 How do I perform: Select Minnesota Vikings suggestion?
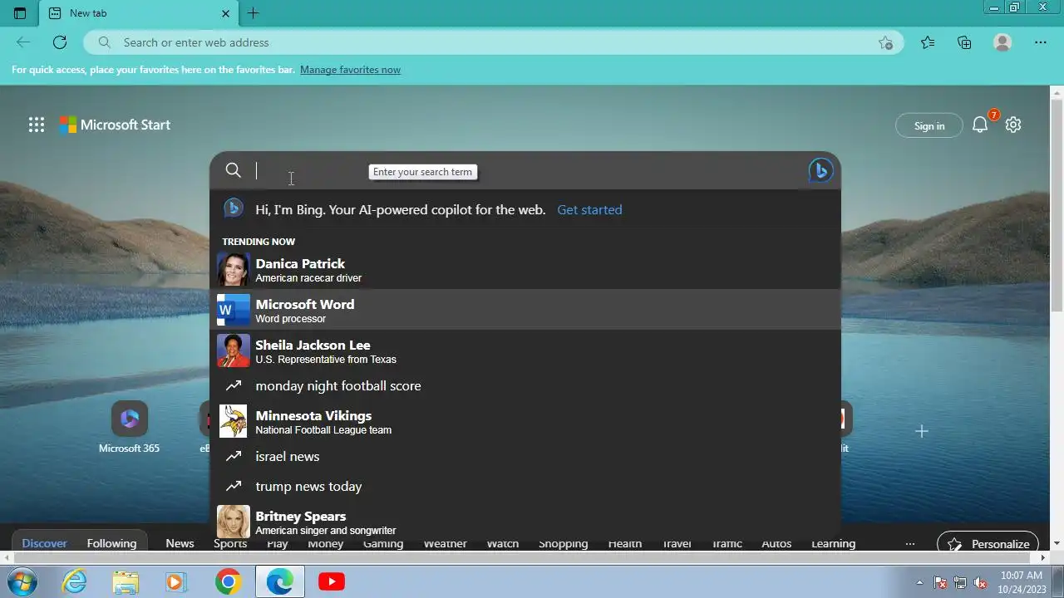click(525, 422)
